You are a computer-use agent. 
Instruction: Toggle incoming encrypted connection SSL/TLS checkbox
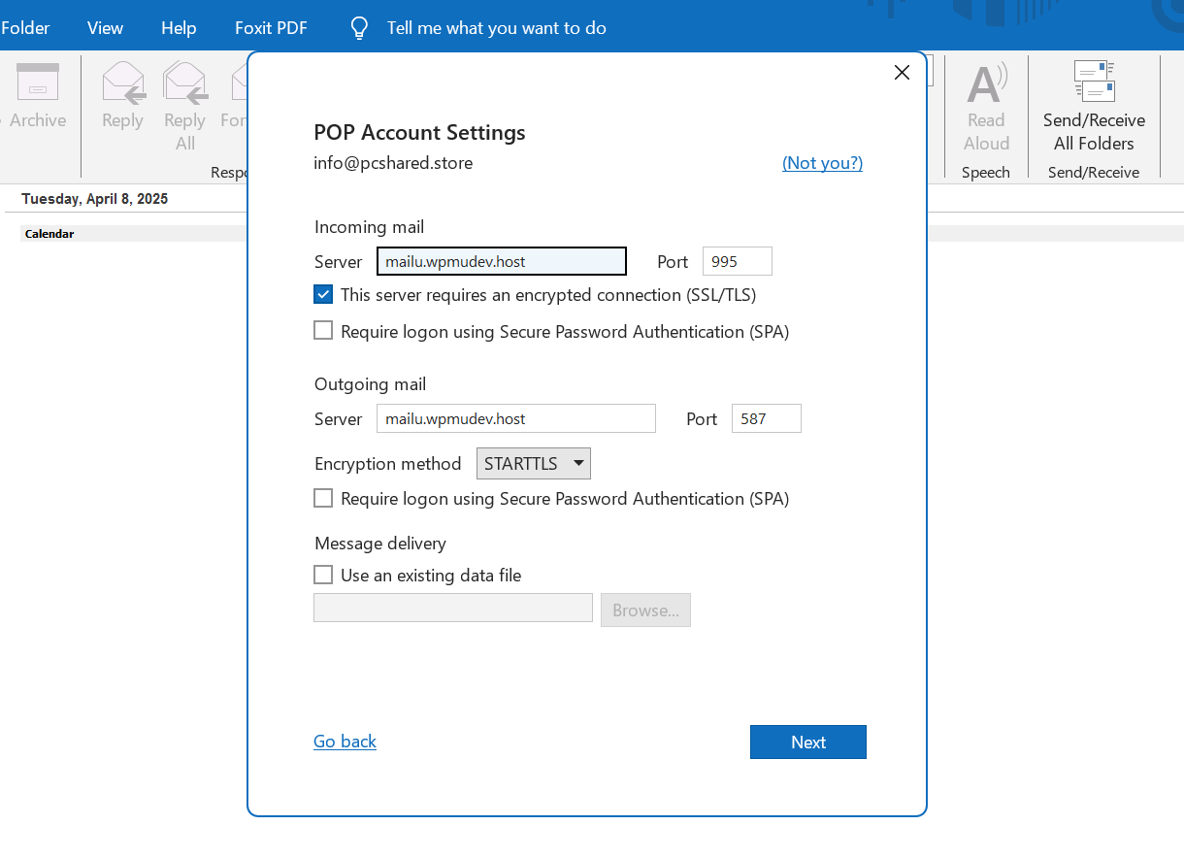[323, 294]
